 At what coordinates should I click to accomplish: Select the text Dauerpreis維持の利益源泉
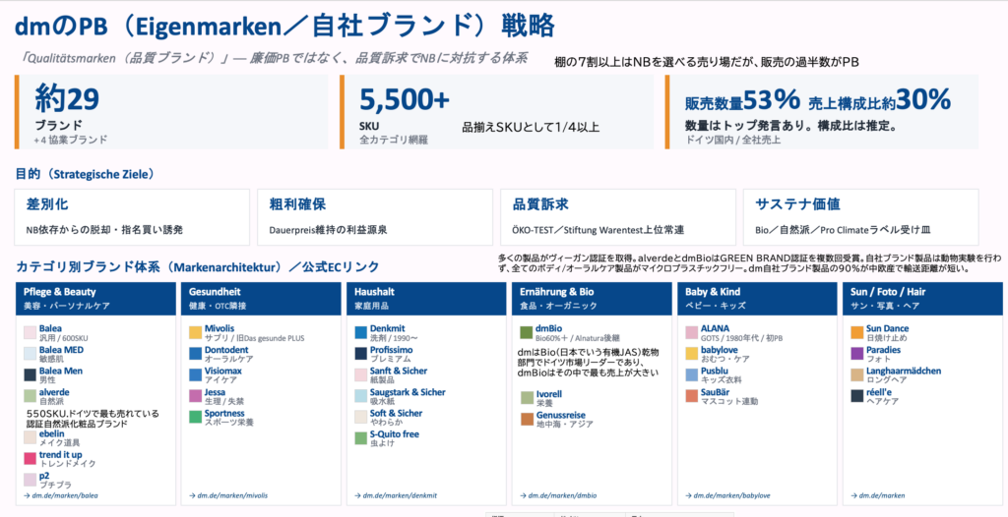coord(329,230)
